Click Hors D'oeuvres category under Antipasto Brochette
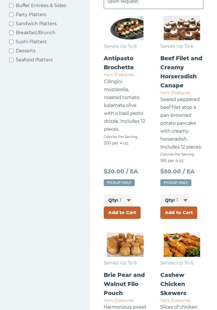The width and height of the screenshot is (217, 310). (119, 75)
